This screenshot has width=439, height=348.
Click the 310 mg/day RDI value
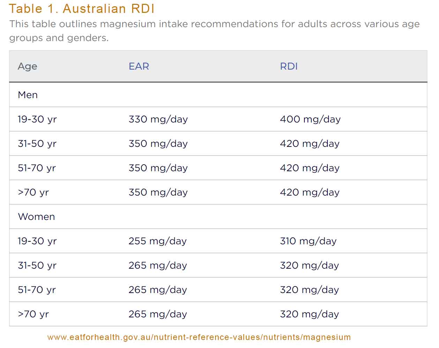[x=308, y=241]
